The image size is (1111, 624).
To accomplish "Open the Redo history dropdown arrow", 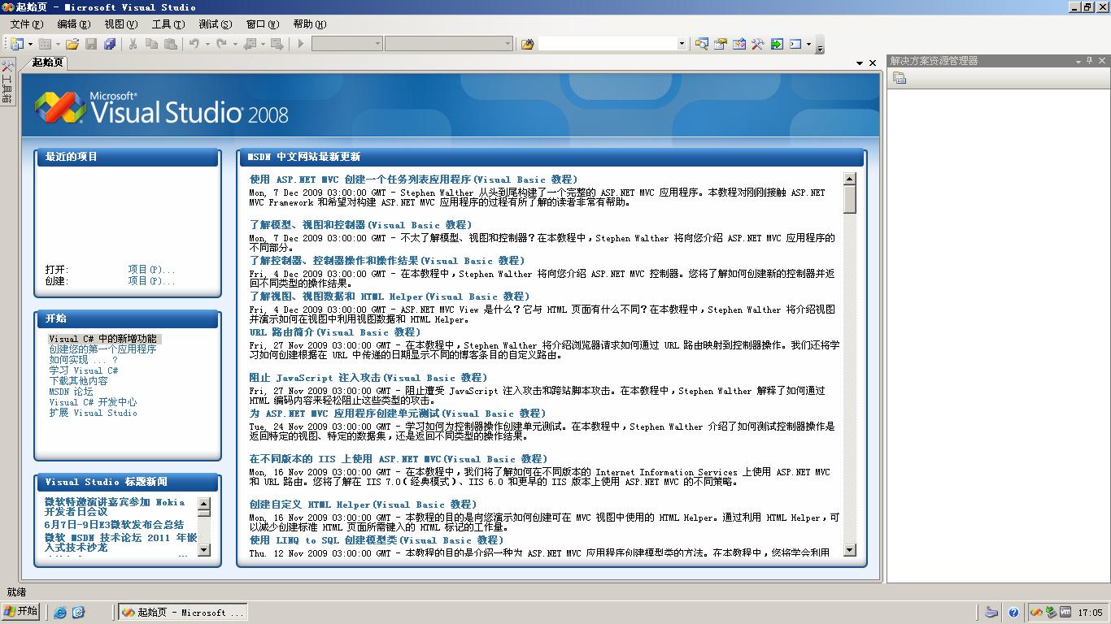I will pos(235,44).
